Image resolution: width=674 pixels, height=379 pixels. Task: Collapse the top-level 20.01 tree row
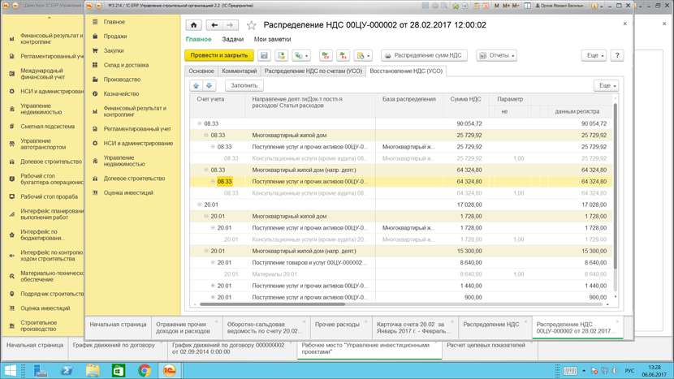pos(200,205)
